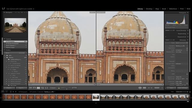The image size is (192, 108).
Task: Click the Import button
Action: pyautogui.click(x=9, y=88)
